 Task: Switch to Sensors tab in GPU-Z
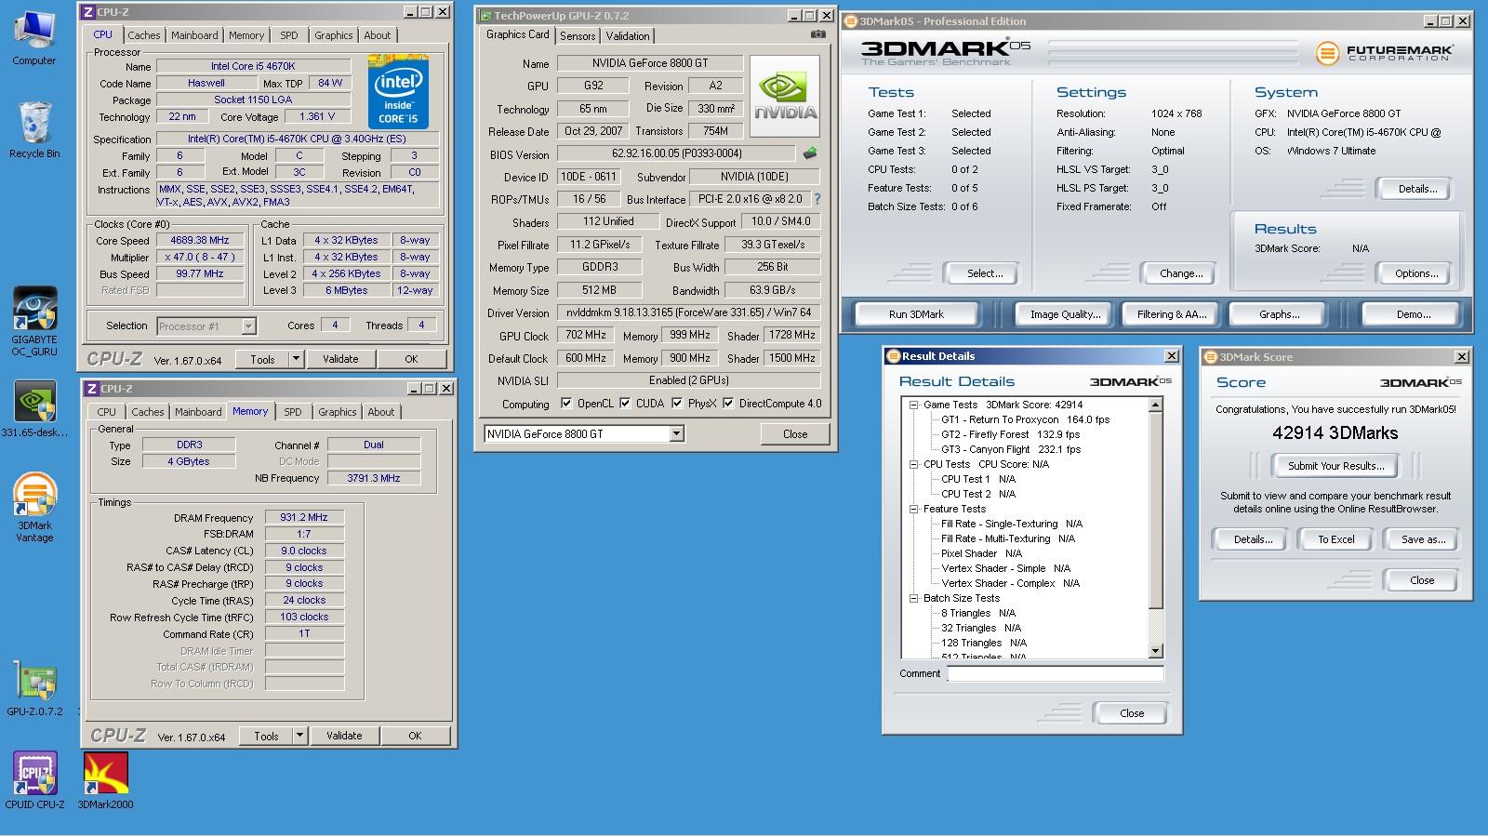coord(578,36)
